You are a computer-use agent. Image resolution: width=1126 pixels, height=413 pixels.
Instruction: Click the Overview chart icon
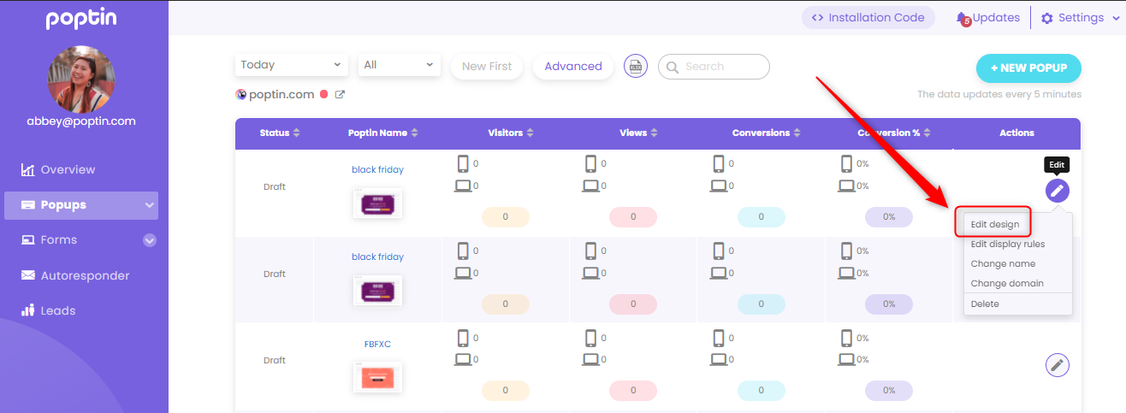pyautogui.click(x=27, y=169)
